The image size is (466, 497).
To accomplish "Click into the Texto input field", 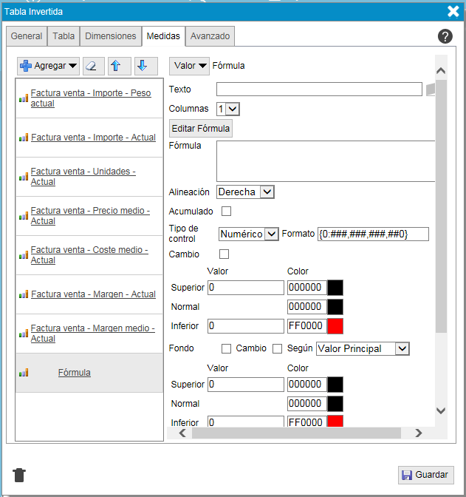I will 318,89.
